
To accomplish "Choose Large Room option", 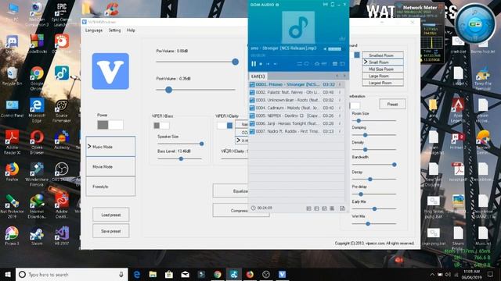I will tap(383, 76).
